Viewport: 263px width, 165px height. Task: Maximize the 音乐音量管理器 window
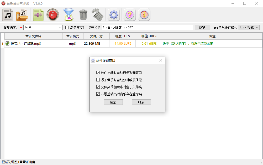coord(245,3)
